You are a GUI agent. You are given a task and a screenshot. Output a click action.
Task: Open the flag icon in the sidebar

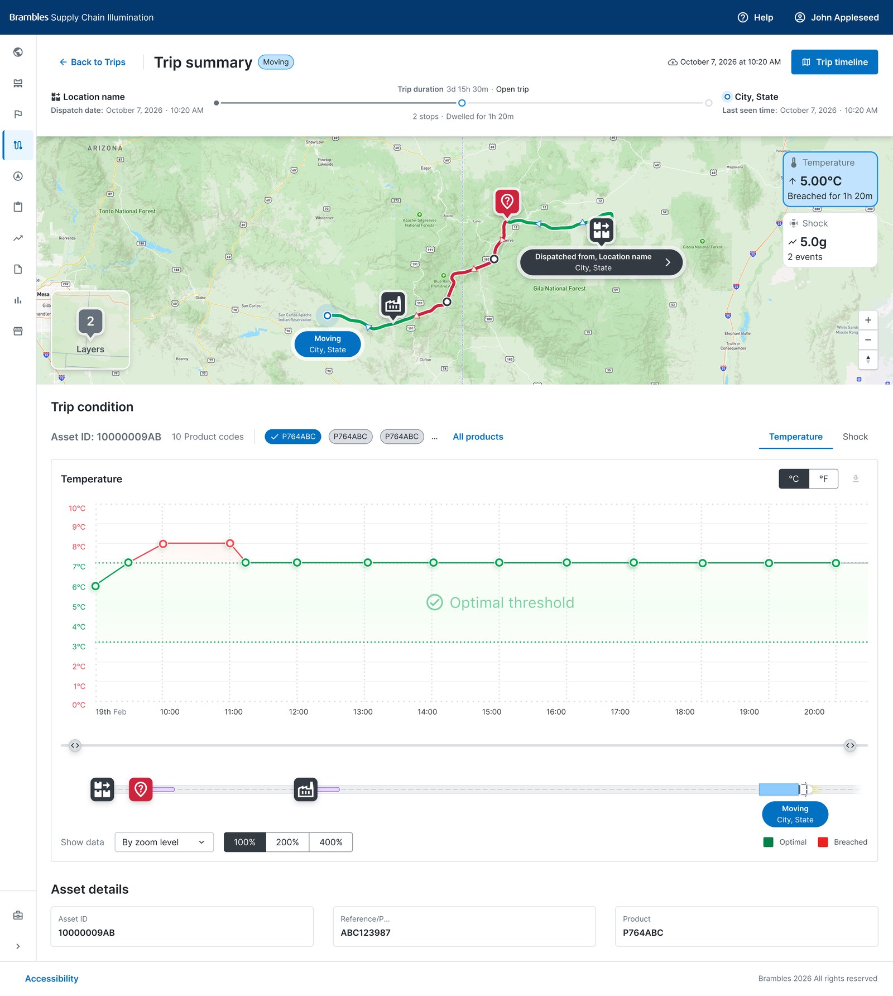click(x=18, y=114)
